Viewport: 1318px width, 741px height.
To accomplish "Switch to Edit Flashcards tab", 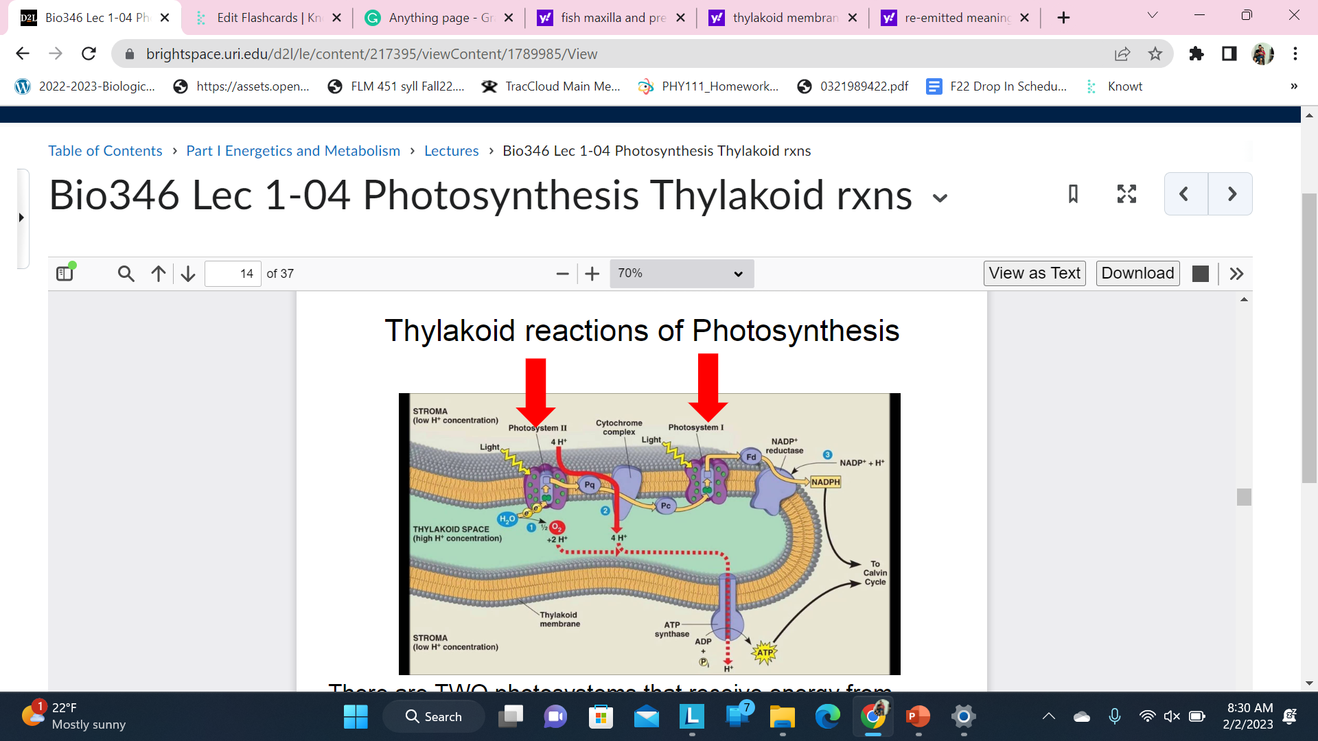I will coord(268,18).
